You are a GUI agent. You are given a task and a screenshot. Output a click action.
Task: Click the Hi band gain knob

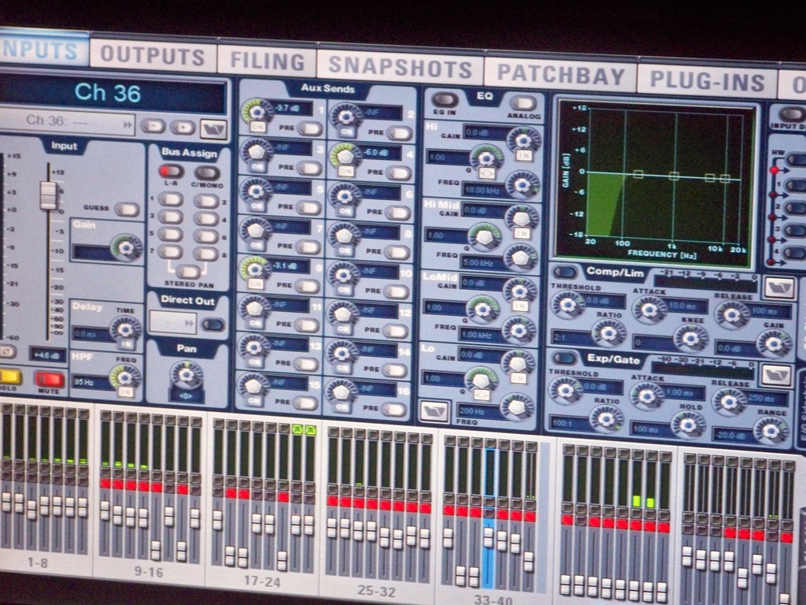pos(523,140)
